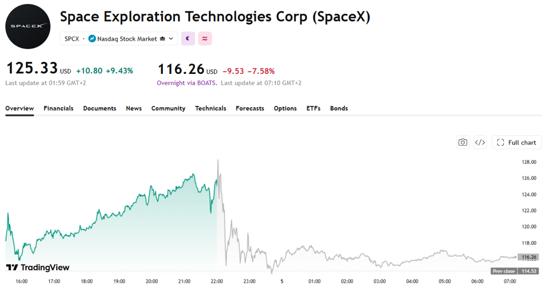Click the 22:00 time axis marker
Screen dimensions: 544x293
point(217,281)
